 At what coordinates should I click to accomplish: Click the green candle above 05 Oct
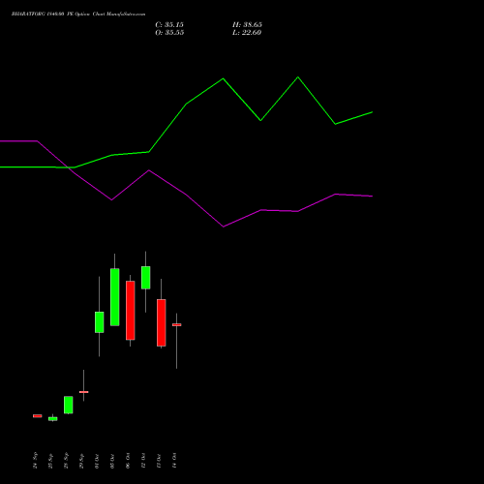coord(115,297)
